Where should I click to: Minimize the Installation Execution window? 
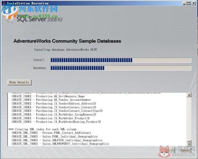click(184, 3)
